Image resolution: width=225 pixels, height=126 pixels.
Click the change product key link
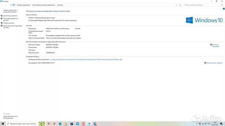coord(214,63)
